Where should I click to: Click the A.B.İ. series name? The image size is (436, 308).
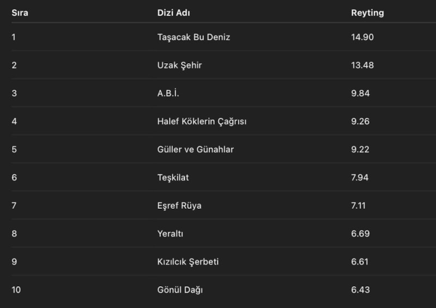click(168, 93)
